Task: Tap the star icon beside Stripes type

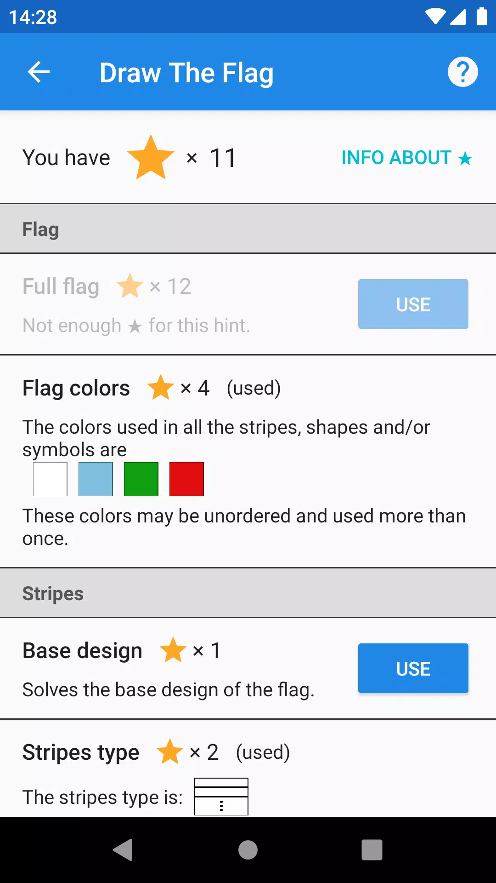Action: click(170, 752)
